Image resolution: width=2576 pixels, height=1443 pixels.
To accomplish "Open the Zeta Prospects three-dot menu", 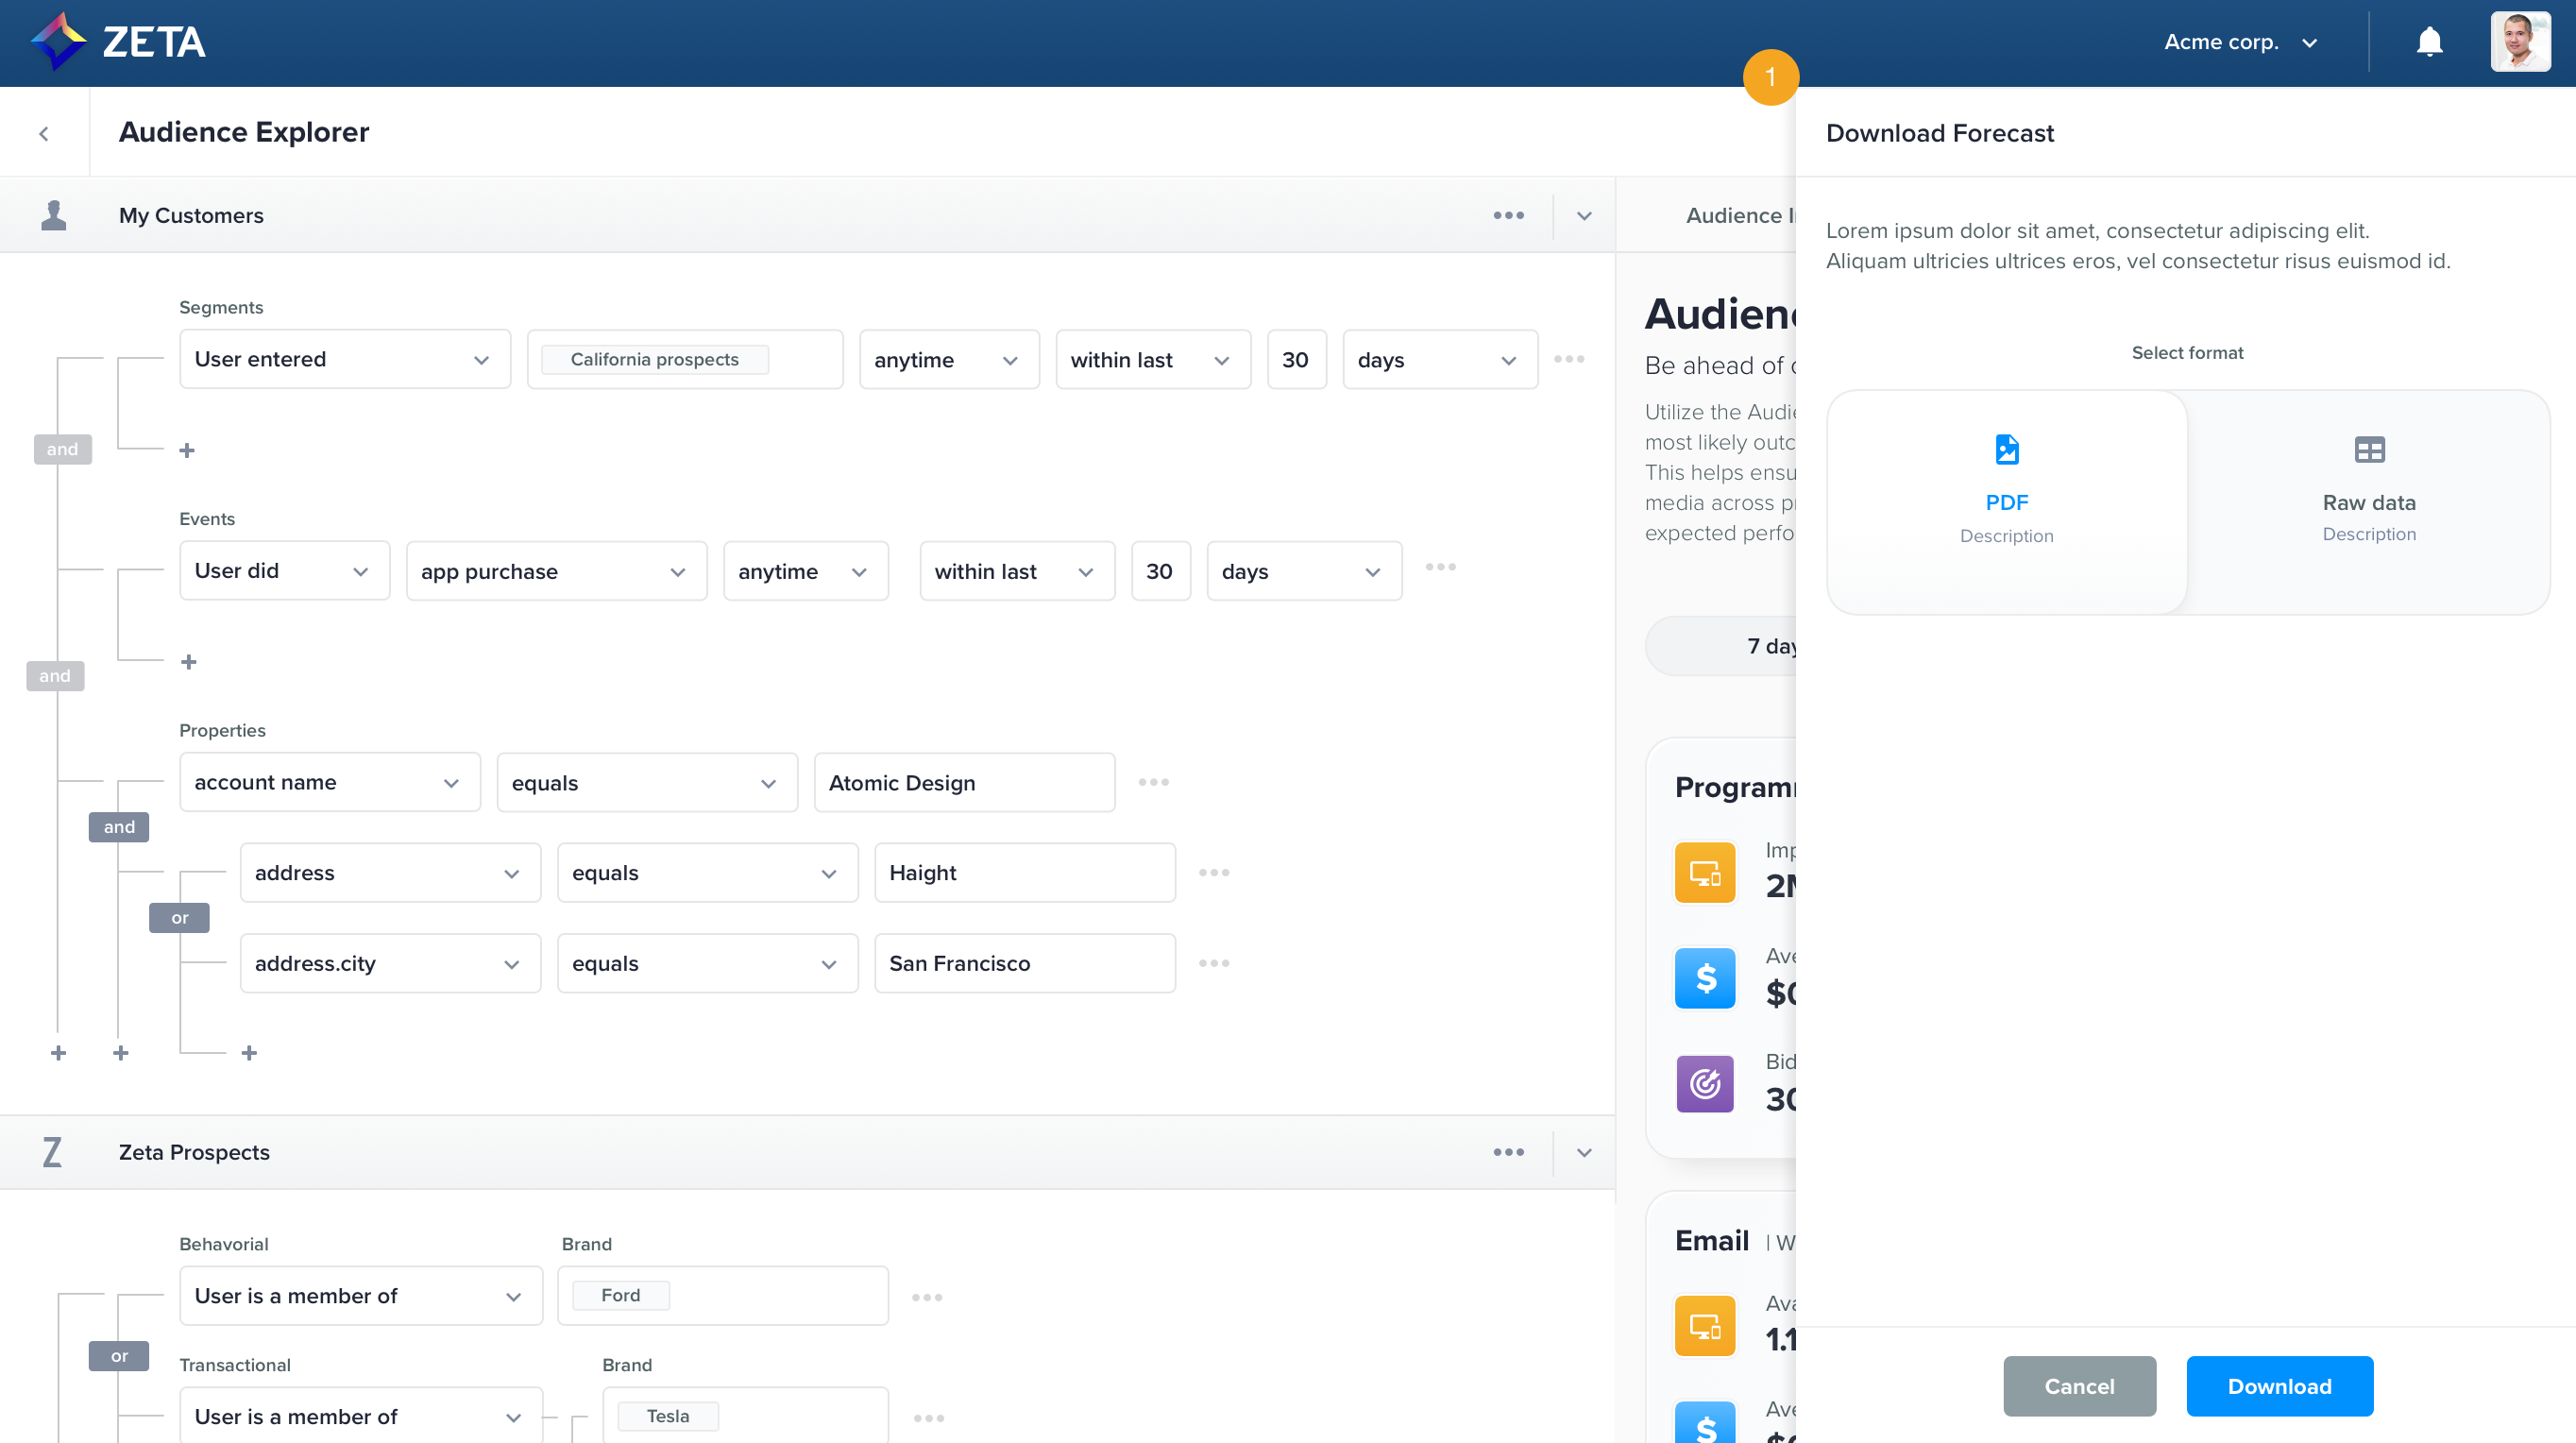I will pyautogui.click(x=1508, y=1152).
